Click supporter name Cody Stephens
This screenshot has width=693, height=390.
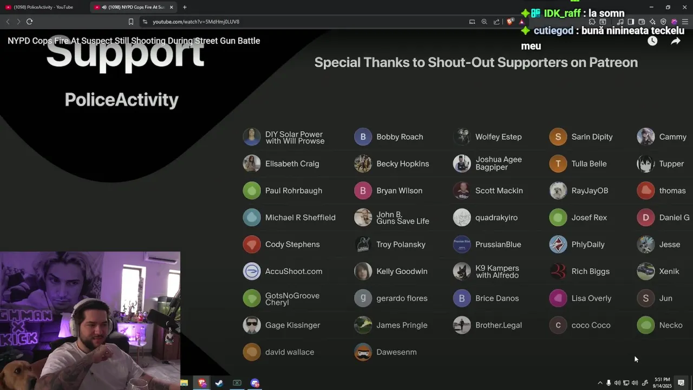click(292, 244)
